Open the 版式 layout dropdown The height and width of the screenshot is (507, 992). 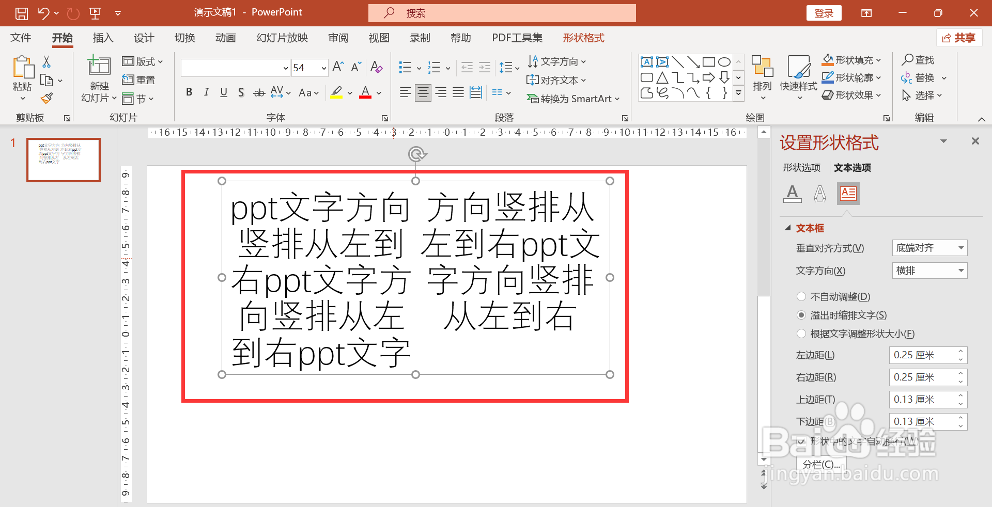pyautogui.click(x=143, y=61)
